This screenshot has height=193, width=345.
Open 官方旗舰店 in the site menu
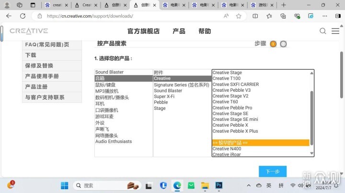144,31
